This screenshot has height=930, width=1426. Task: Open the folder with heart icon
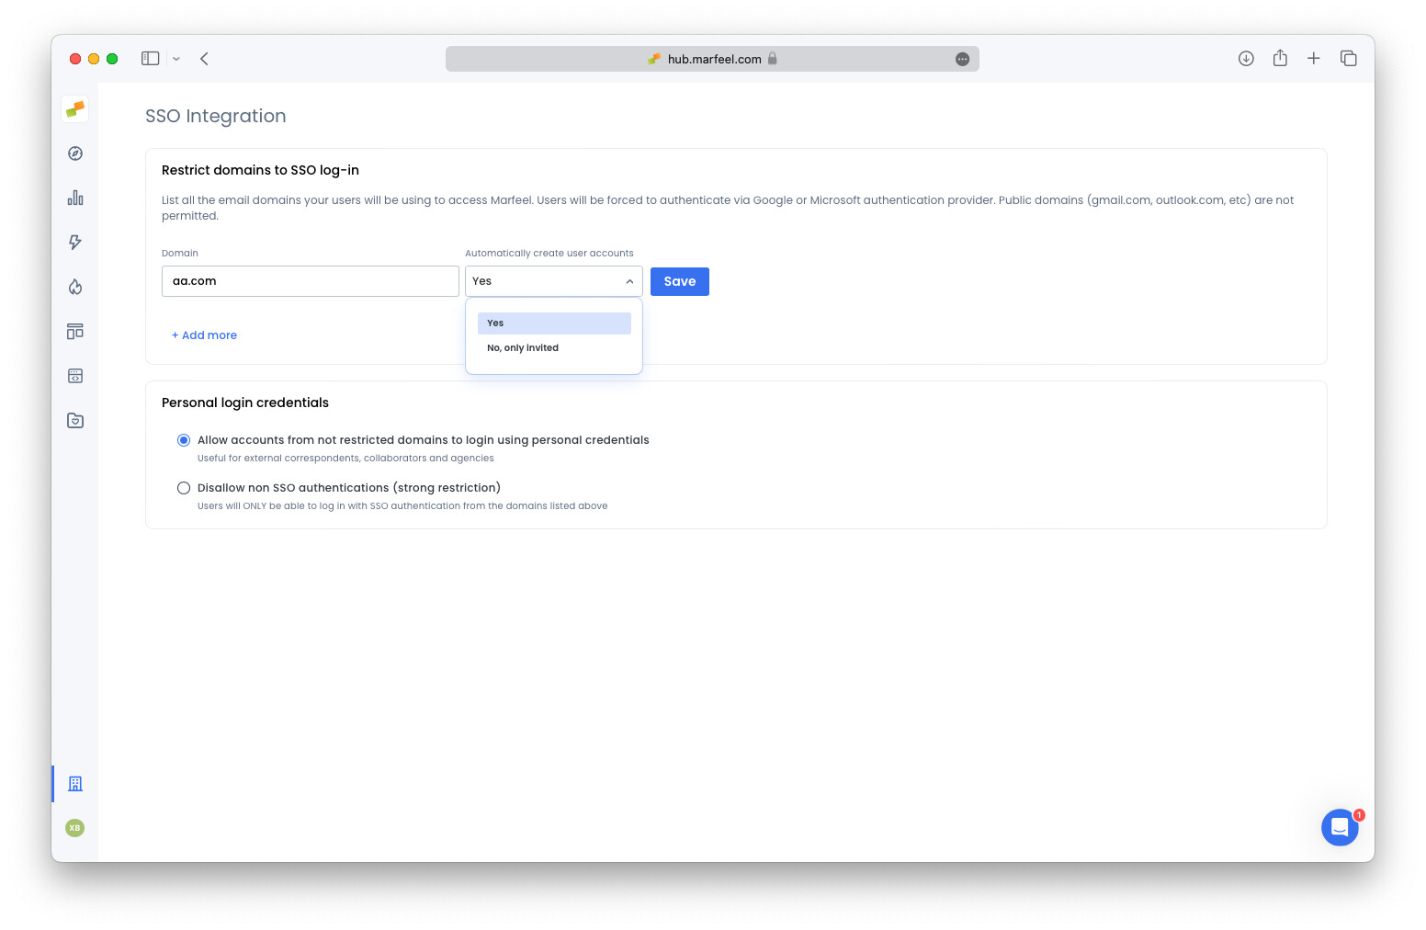click(74, 420)
